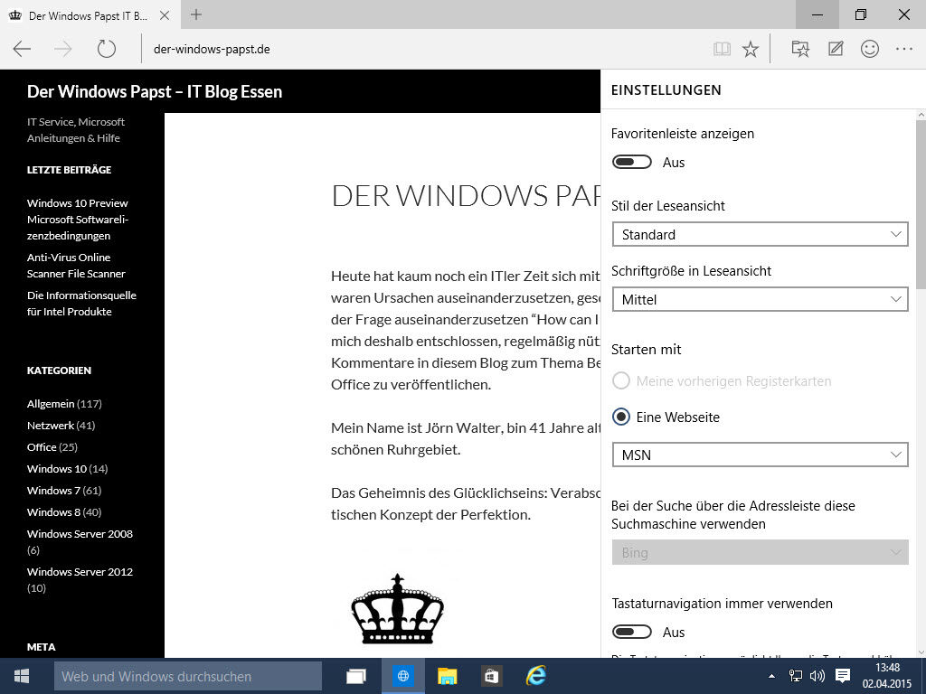Open a new tab with plus button

[196, 14]
